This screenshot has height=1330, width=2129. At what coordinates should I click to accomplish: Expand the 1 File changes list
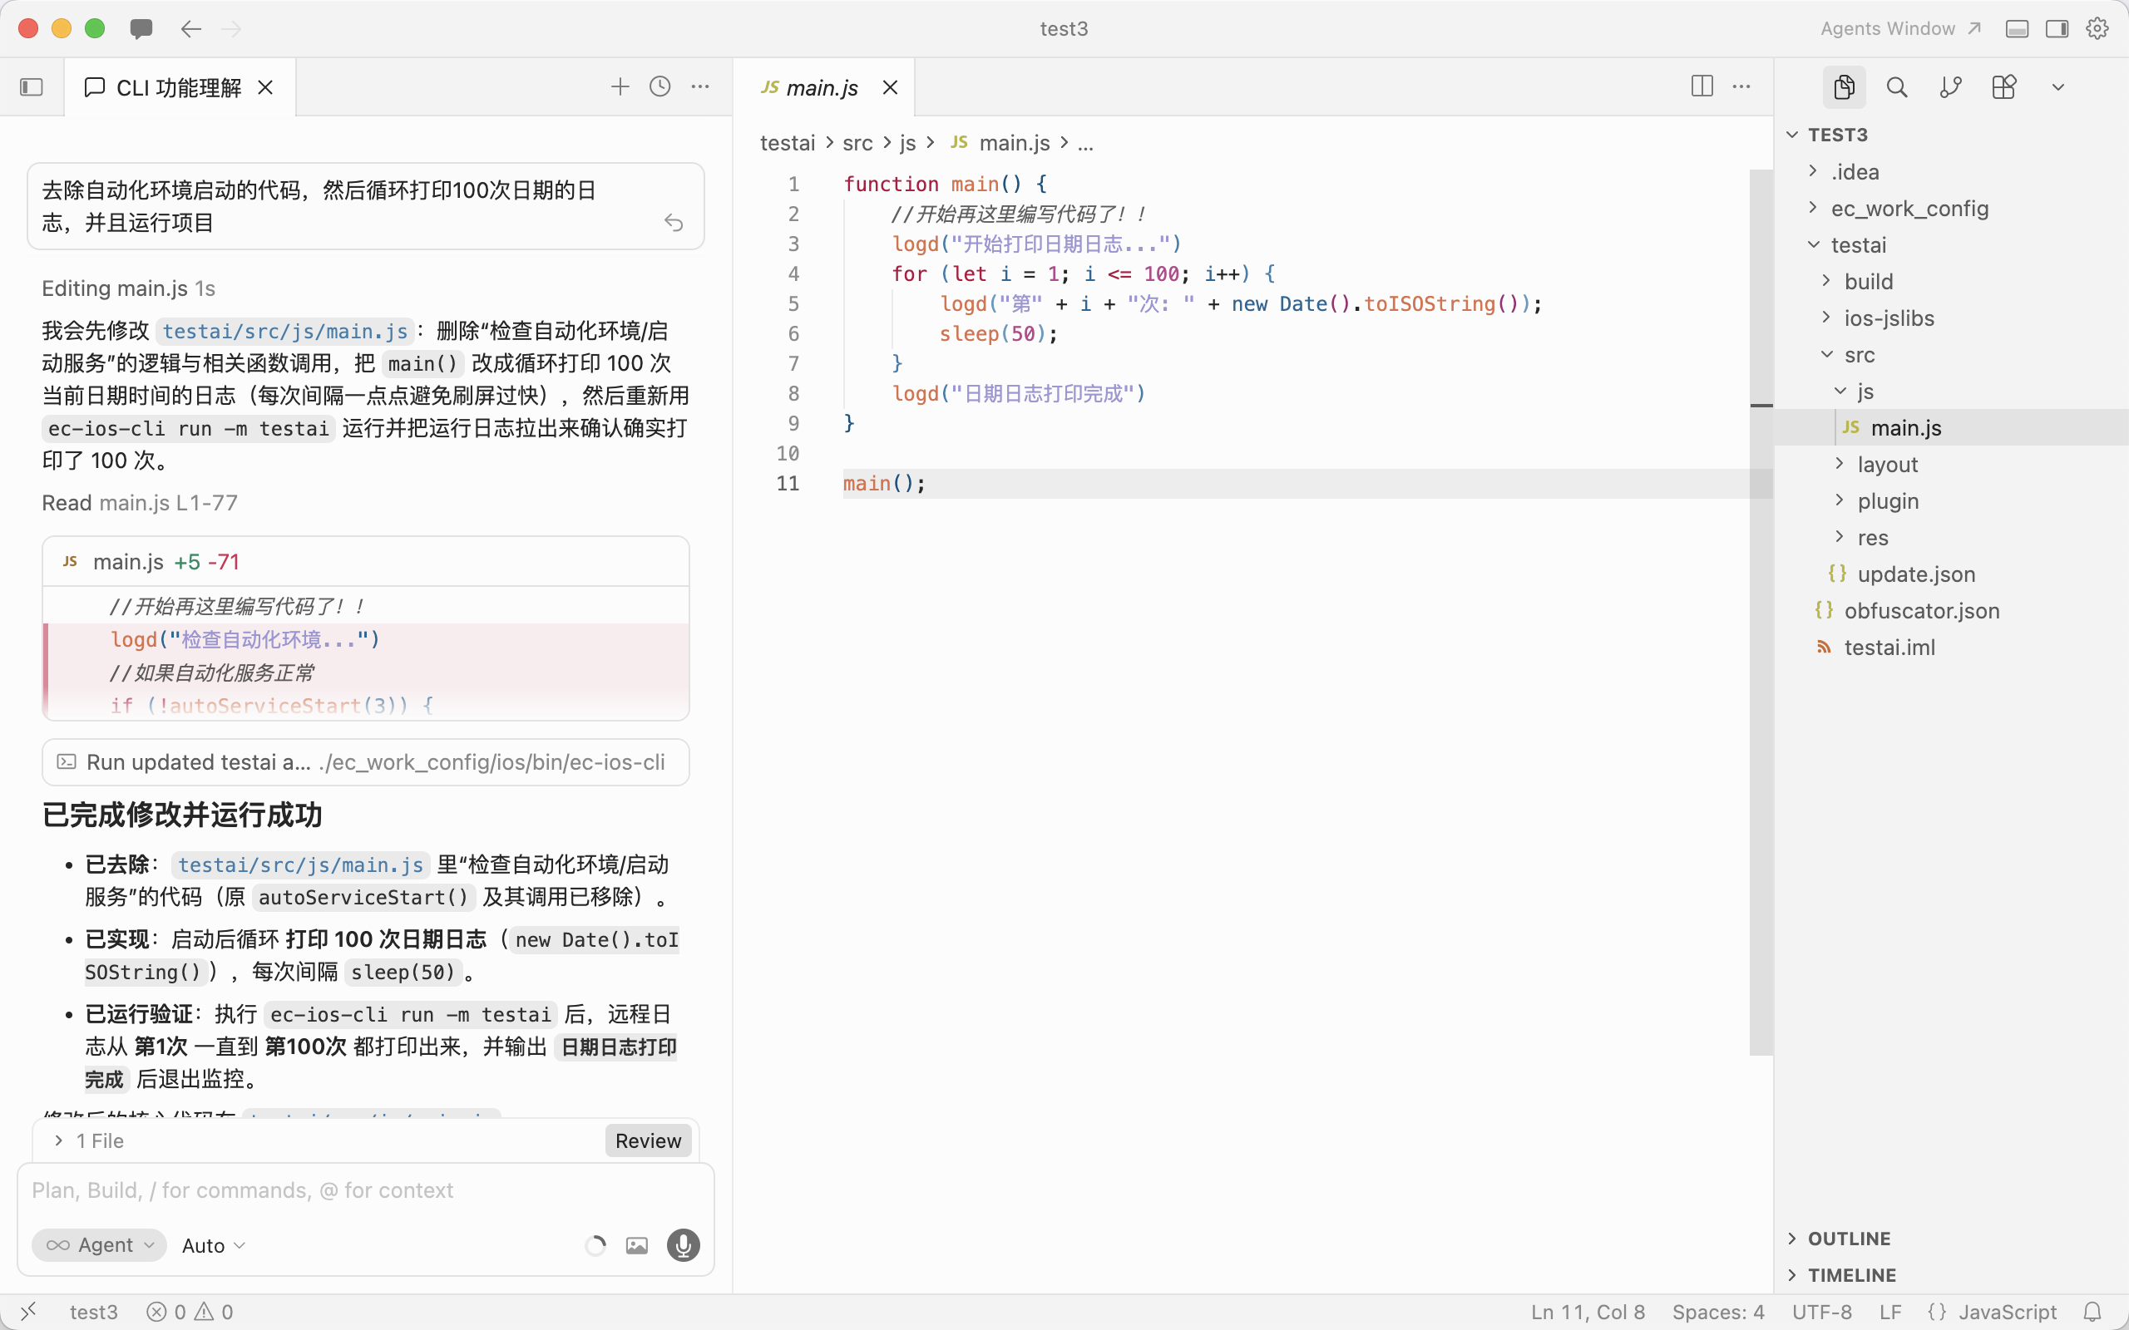(x=90, y=1140)
